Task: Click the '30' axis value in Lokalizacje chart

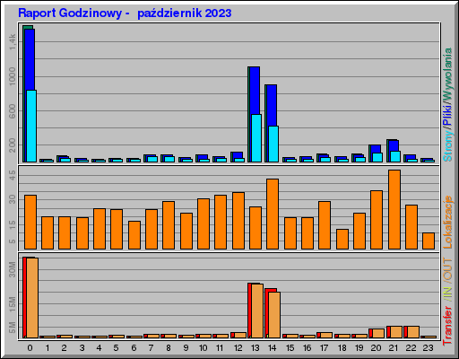Action: coord(13,199)
